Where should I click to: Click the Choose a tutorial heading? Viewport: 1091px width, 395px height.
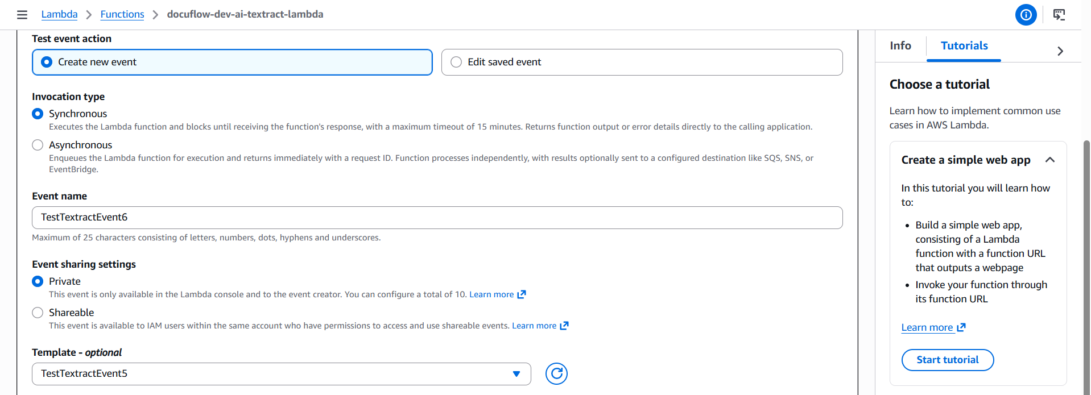click(940, 84)
